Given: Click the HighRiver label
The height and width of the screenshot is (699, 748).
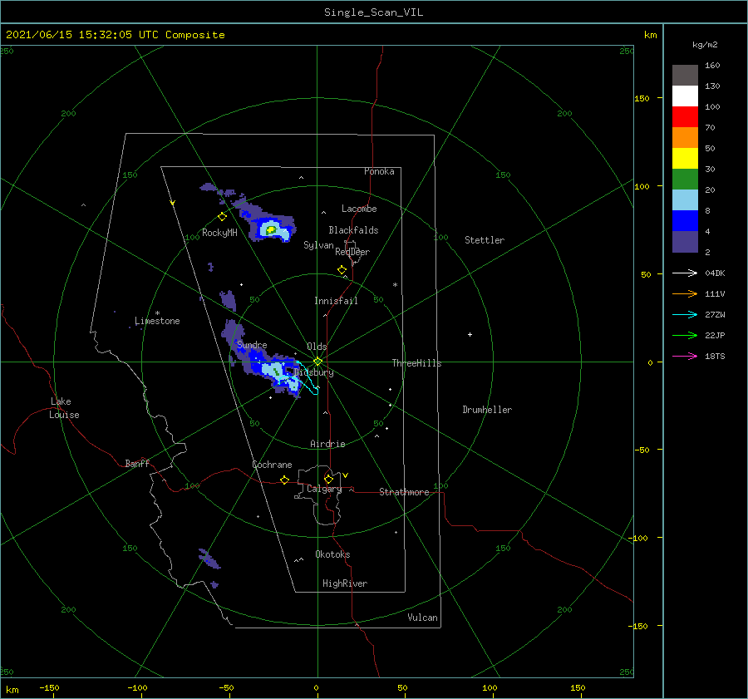Looking at the screenshot, I should point(345,583).
